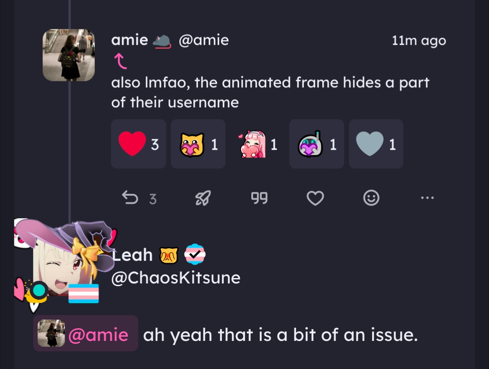The width and height of the screenshot is (489, 369).
Task: Toggle the red heart reaction with 3 votes
Action: point(139,144)
